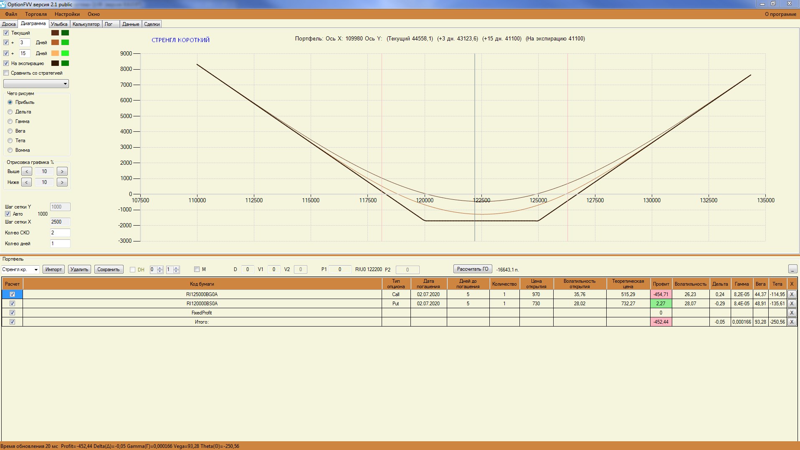Decrease the Ниже percentage
The width and height of the screenshot is (800, 450).
pos(27,182)
